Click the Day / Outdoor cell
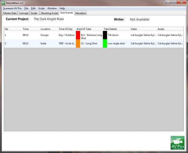188x153 pixels. [66, 35]
